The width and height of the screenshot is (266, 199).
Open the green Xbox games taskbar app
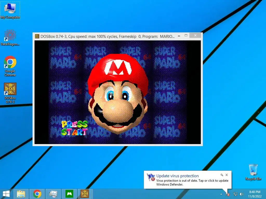(69, 194)
